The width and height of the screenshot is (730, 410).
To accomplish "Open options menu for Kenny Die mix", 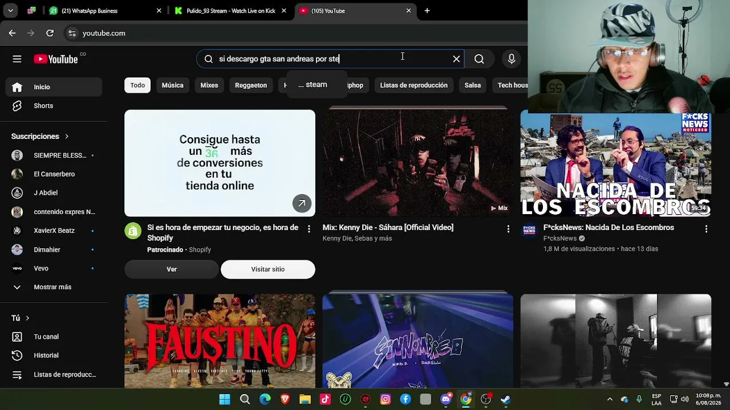I will (x=508, y=229).
